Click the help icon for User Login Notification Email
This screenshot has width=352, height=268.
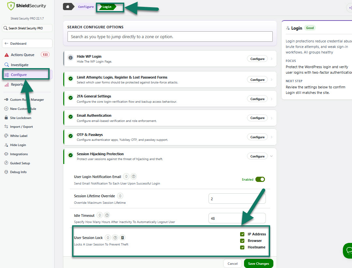(x=133, y=176)
